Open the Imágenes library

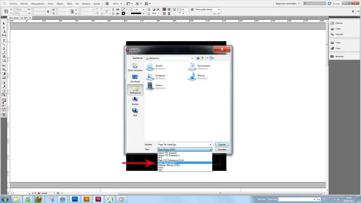coord(156,77)
